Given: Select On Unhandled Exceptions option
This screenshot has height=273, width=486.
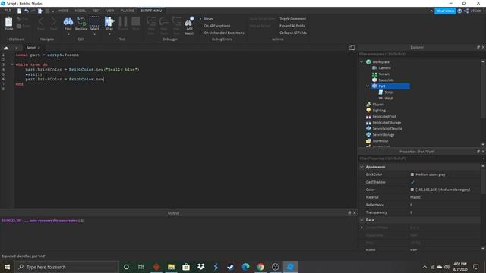Looking at the screenshot, I should 224,33.
